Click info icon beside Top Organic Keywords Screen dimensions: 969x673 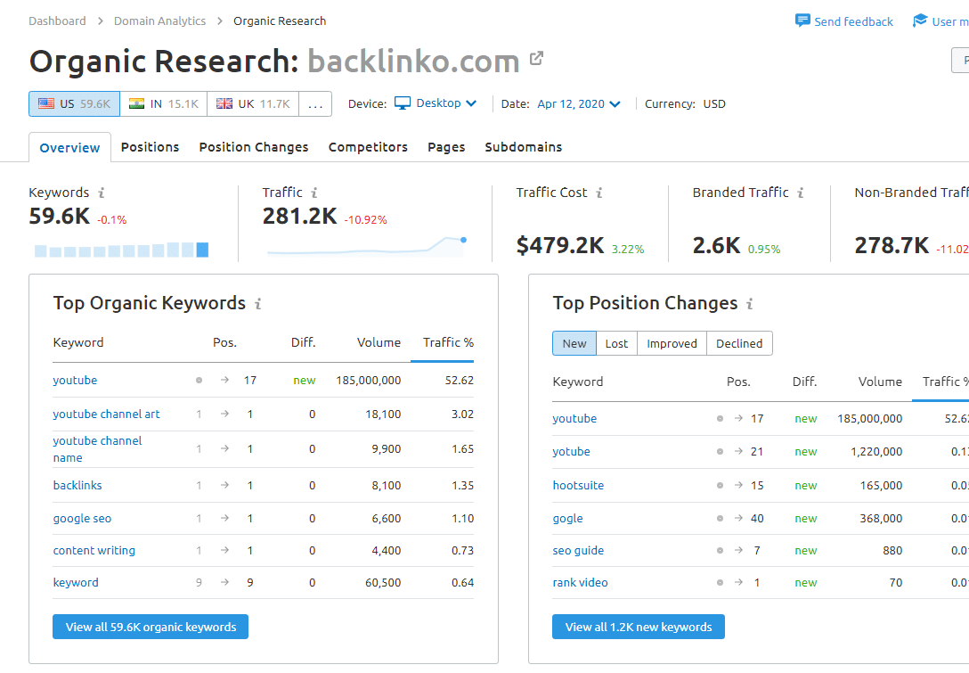[258, 304]
